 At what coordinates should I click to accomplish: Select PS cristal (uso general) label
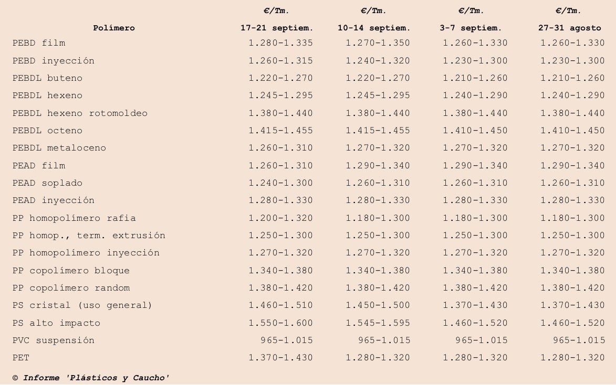click(x=82, y=305)
